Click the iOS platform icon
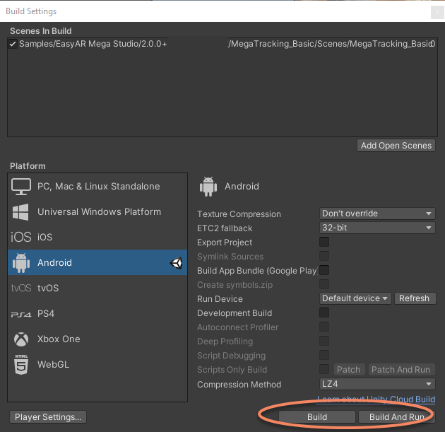This screenshot has width=445, height=432. click(x=21, y=238)
